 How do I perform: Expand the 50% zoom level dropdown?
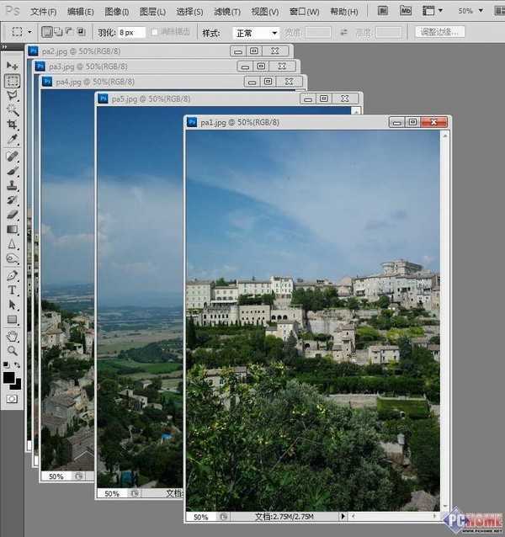click(492, 12)
